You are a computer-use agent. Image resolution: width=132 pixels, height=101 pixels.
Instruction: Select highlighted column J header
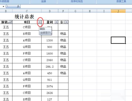click(118, 11)
